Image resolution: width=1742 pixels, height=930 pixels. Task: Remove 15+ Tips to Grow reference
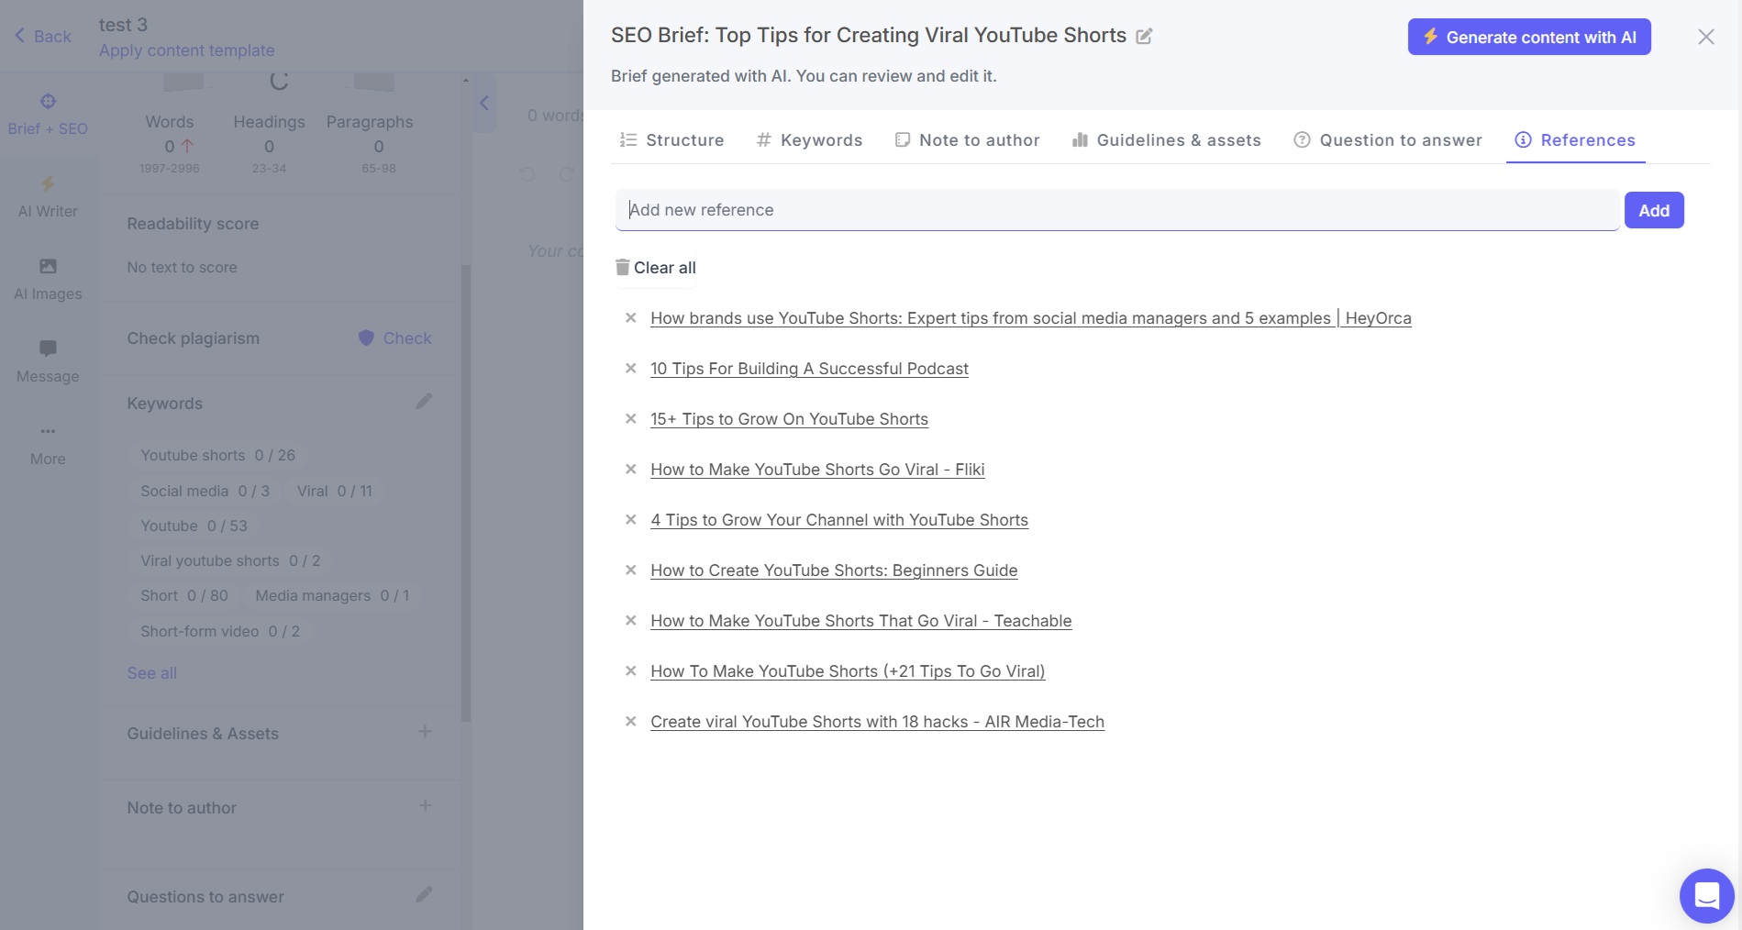pos(631,419)
